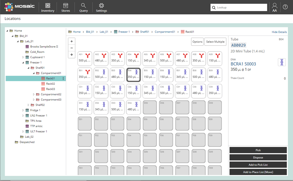Open the Inventory section
This screenshot has height=181, width=293.
[x=48, y=7]
